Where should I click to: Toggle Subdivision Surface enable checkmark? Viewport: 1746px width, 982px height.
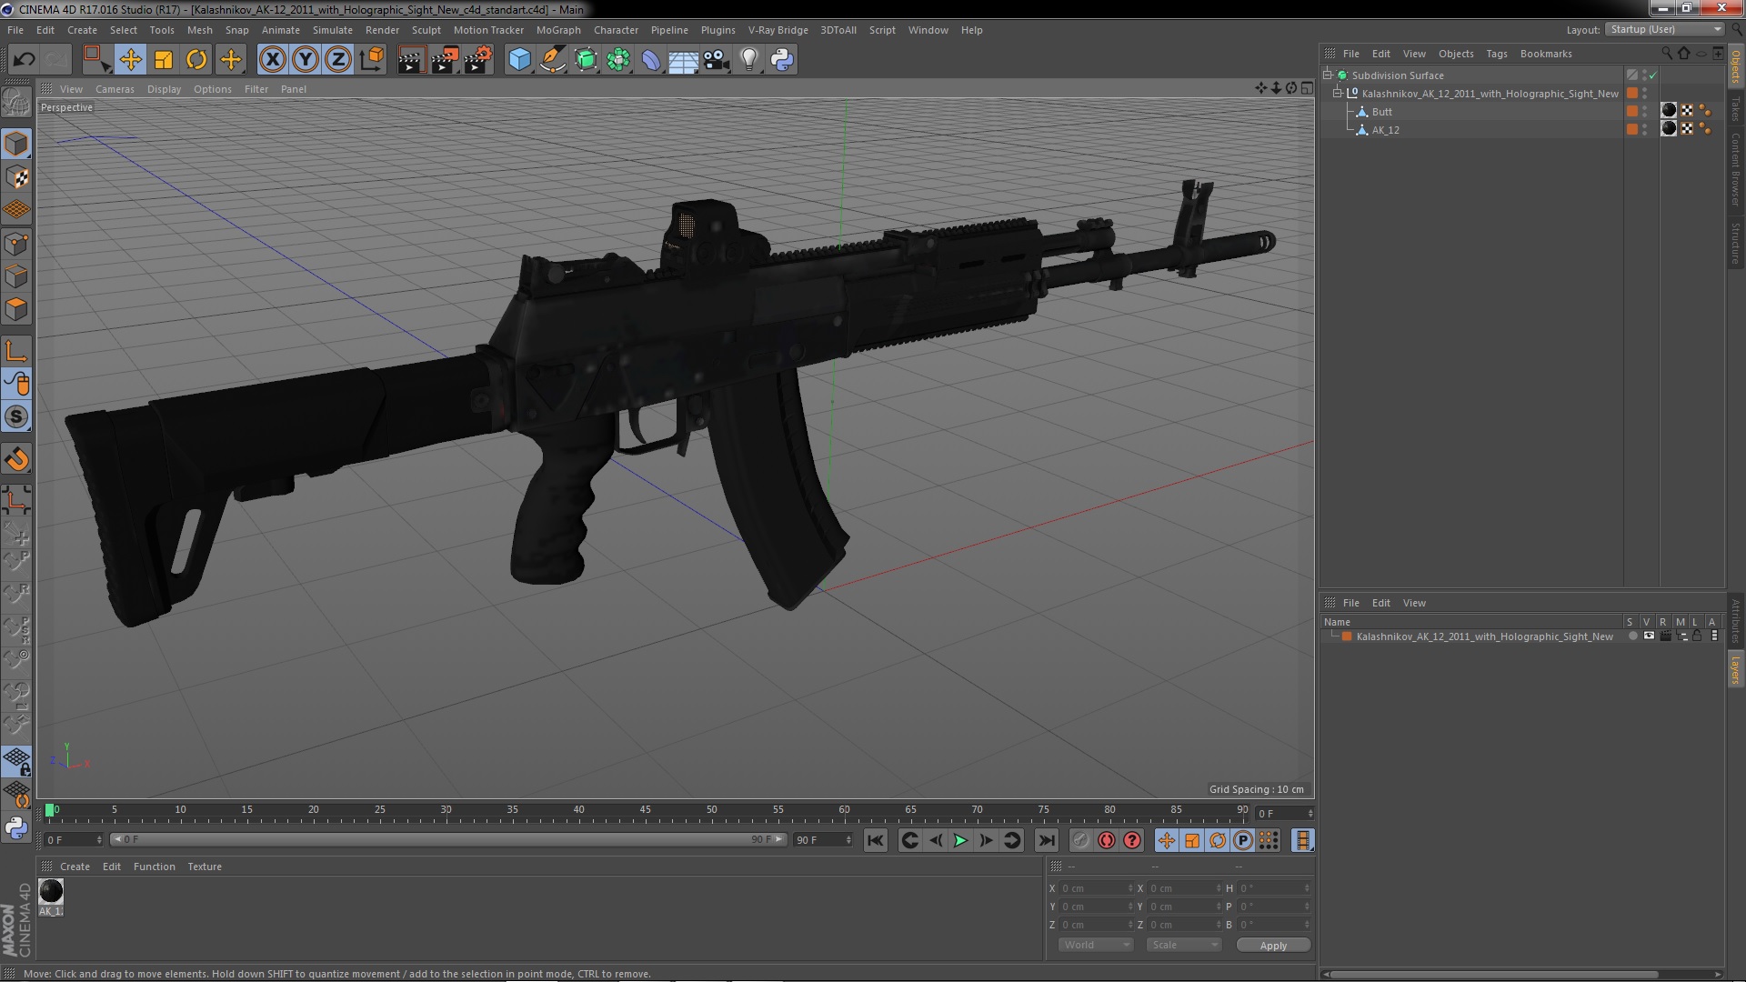point(1652,75)
